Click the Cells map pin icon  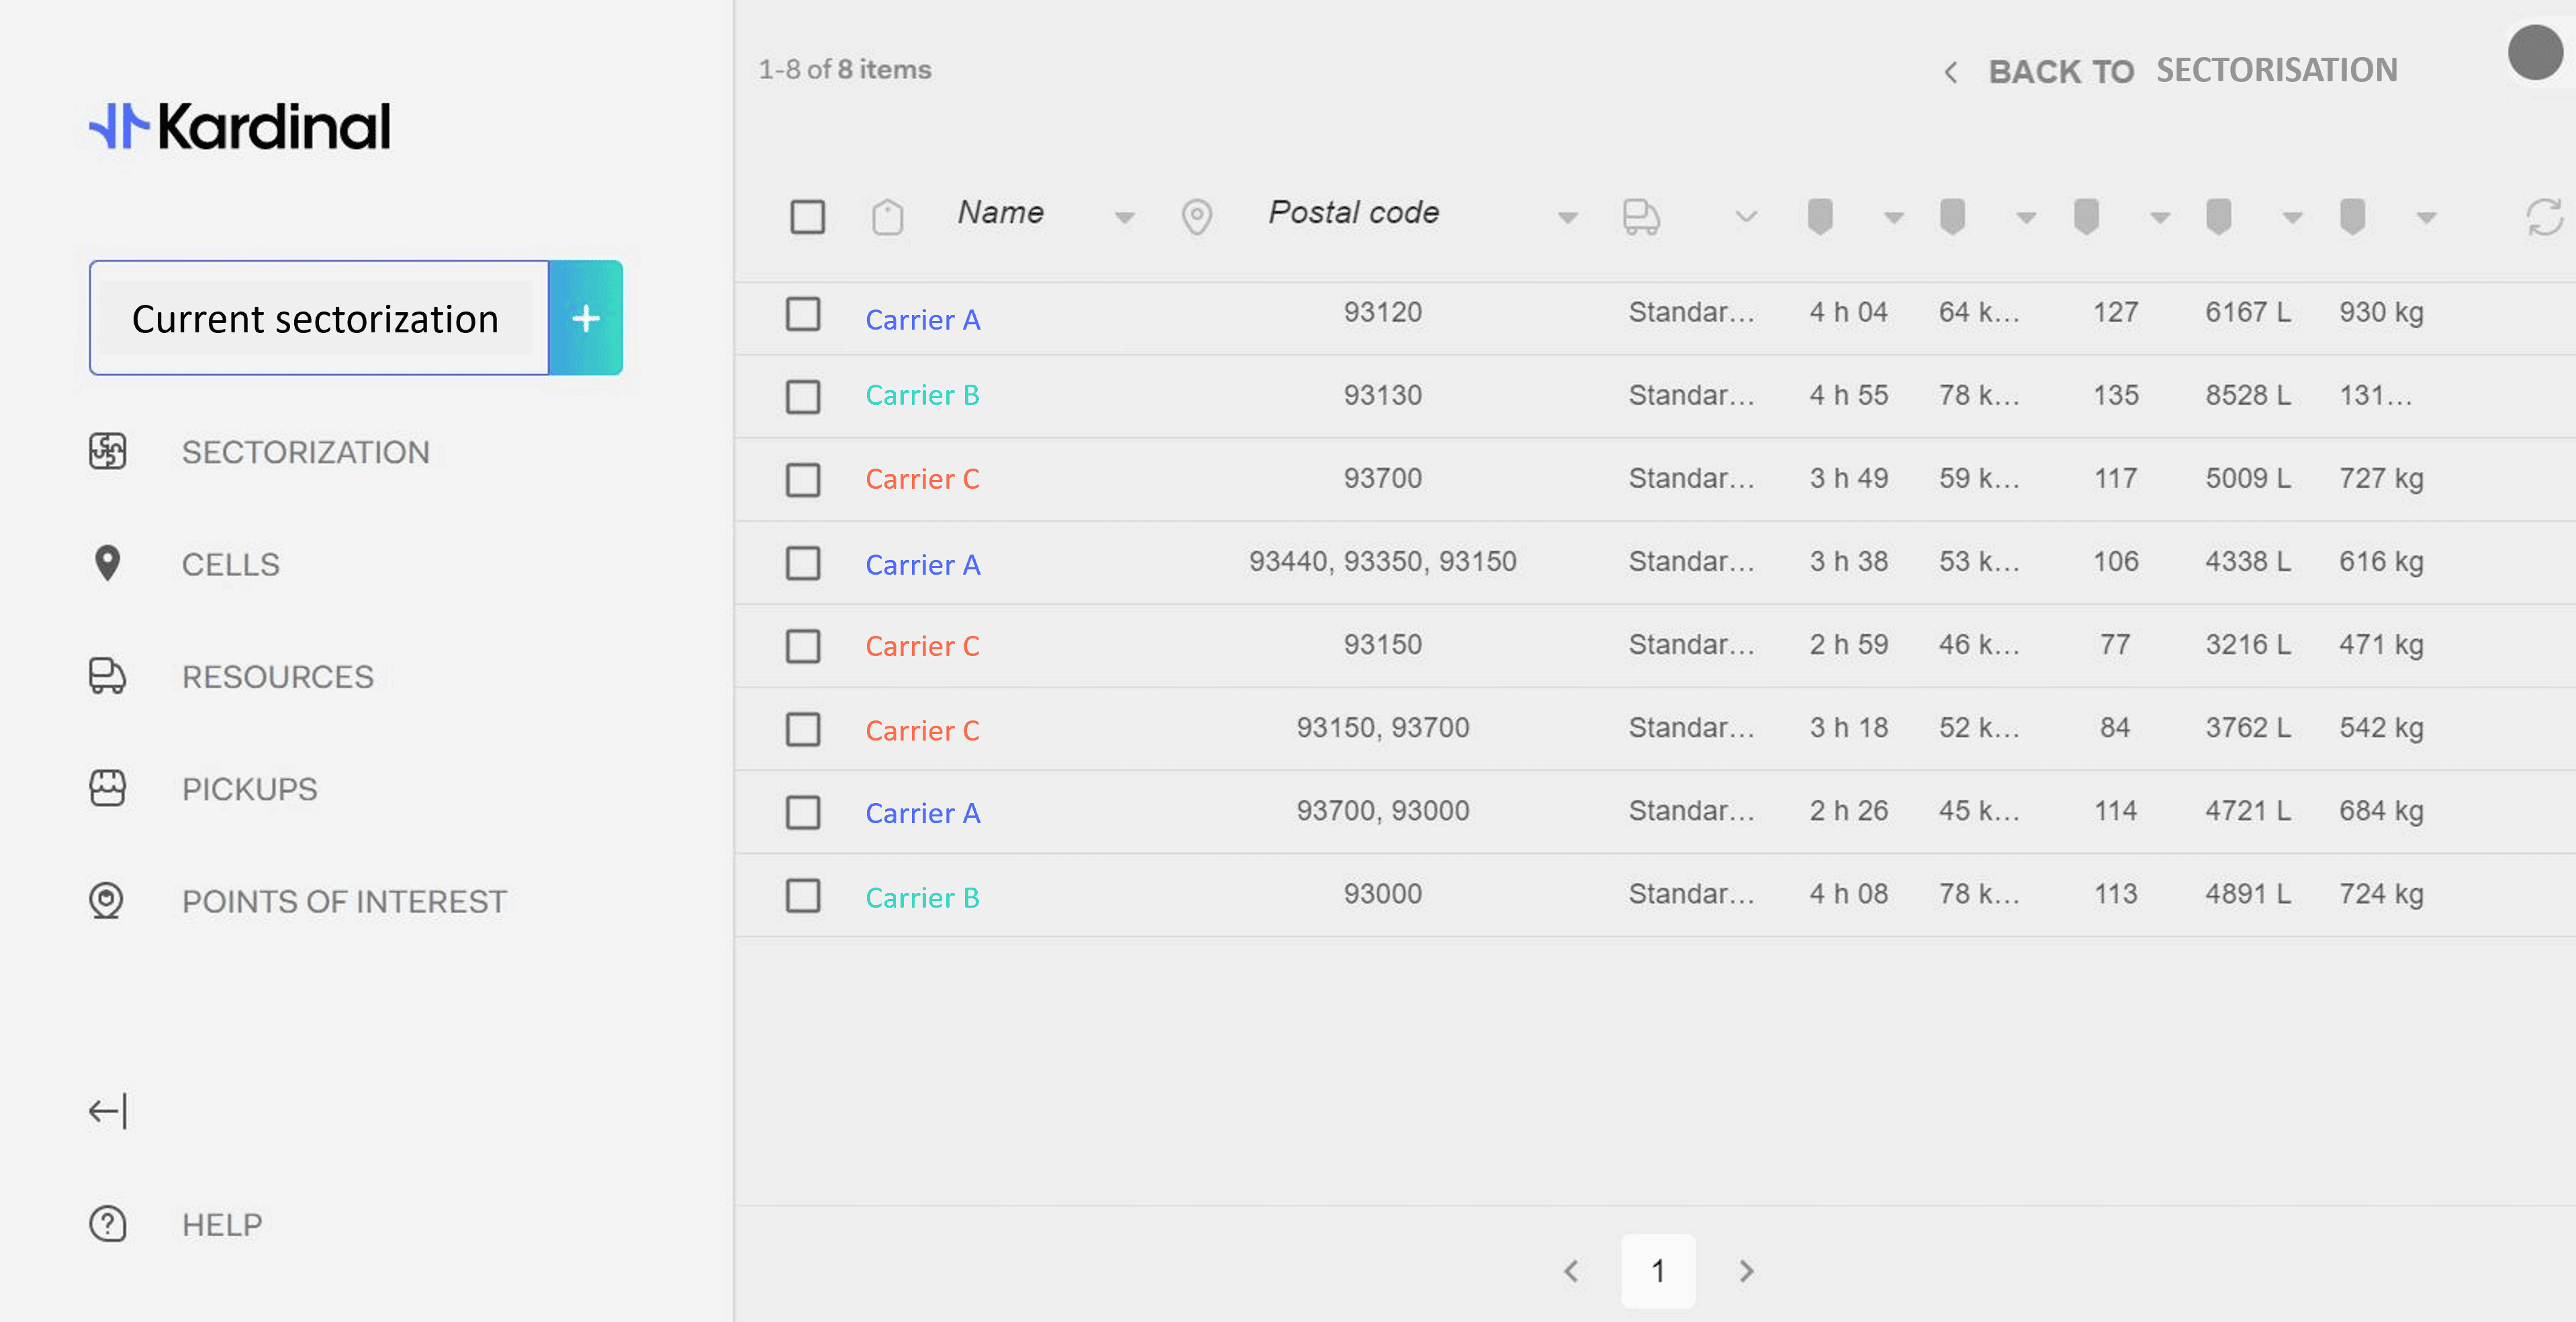point(107,563)
